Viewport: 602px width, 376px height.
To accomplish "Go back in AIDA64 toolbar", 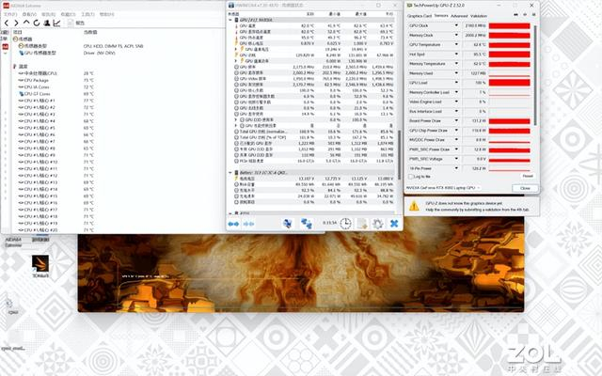I will click(x=7, y=23).
